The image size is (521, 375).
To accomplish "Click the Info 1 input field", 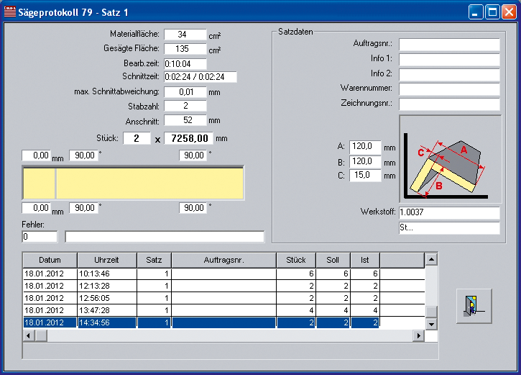I will tap(449, 60).
